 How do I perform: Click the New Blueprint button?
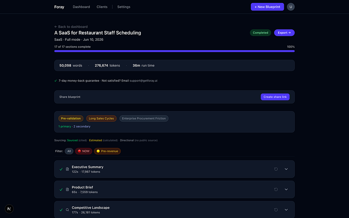(267, 7)
